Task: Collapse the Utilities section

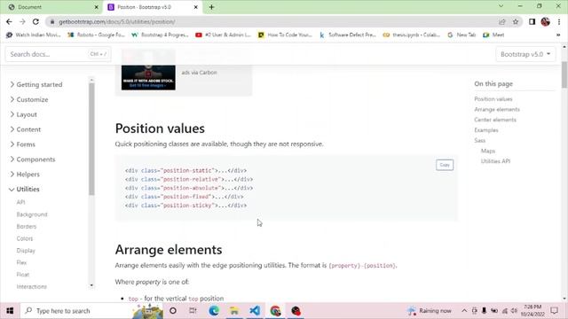Action: [x=24, y=189]
